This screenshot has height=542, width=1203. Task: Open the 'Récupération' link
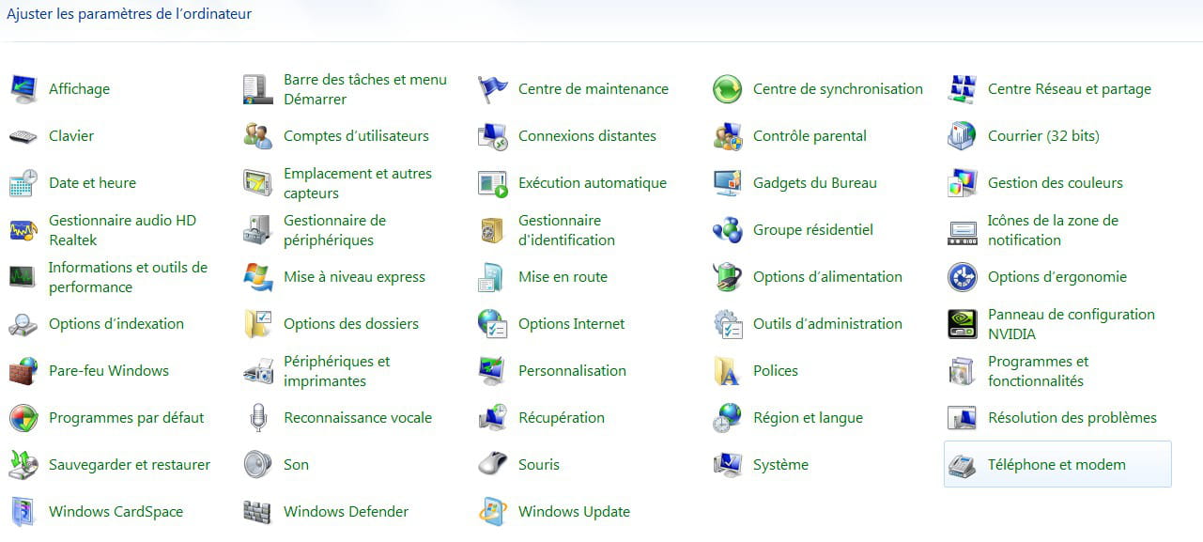pyautogui.click(x=562, y=418)
